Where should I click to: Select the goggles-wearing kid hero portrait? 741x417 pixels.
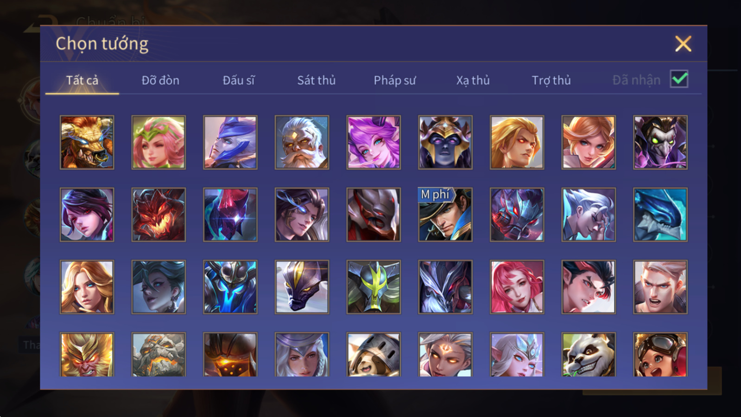click(x=660, y=354)
